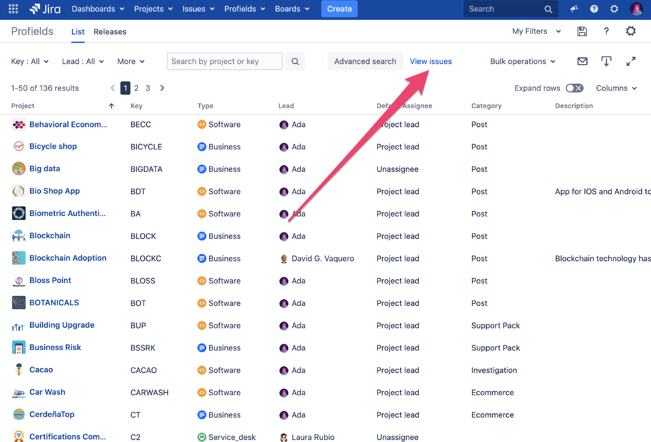Image resolution: width=651 pixels, height=442 pixels.
Task: Click the View issues link
Action: coord(431,61)
